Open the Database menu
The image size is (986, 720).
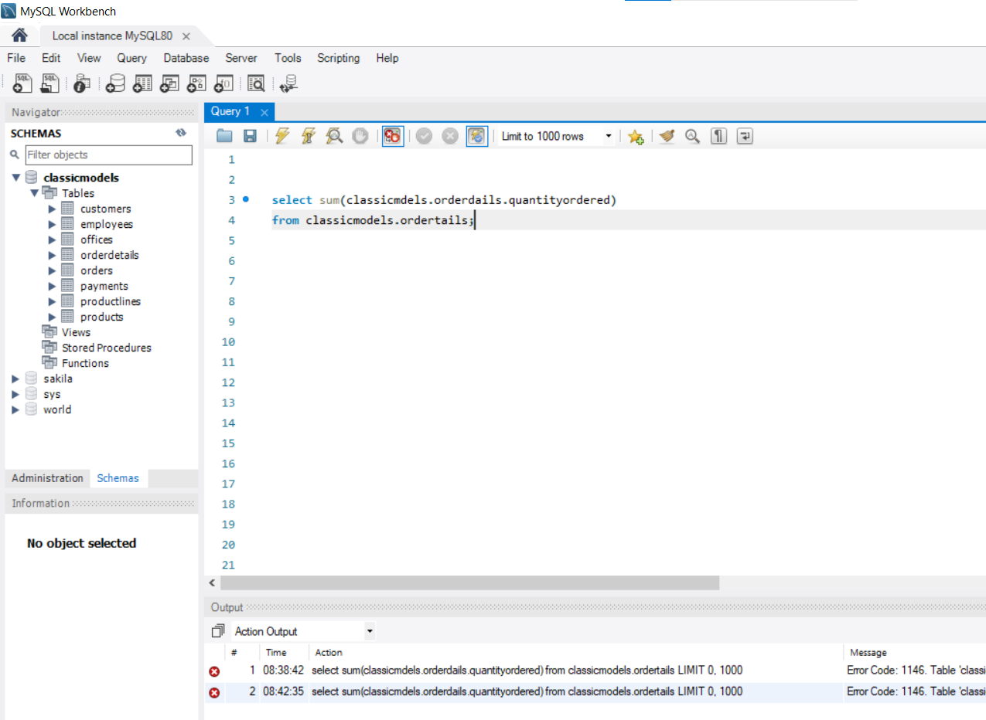point(186,58)
